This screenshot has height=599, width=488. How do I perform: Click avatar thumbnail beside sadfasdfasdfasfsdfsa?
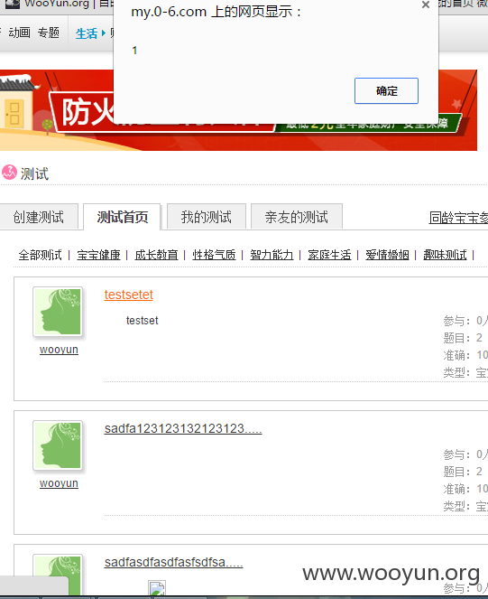[x=58, y=575]
